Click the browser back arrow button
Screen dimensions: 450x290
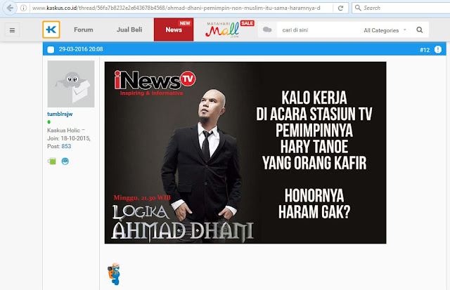10,8
